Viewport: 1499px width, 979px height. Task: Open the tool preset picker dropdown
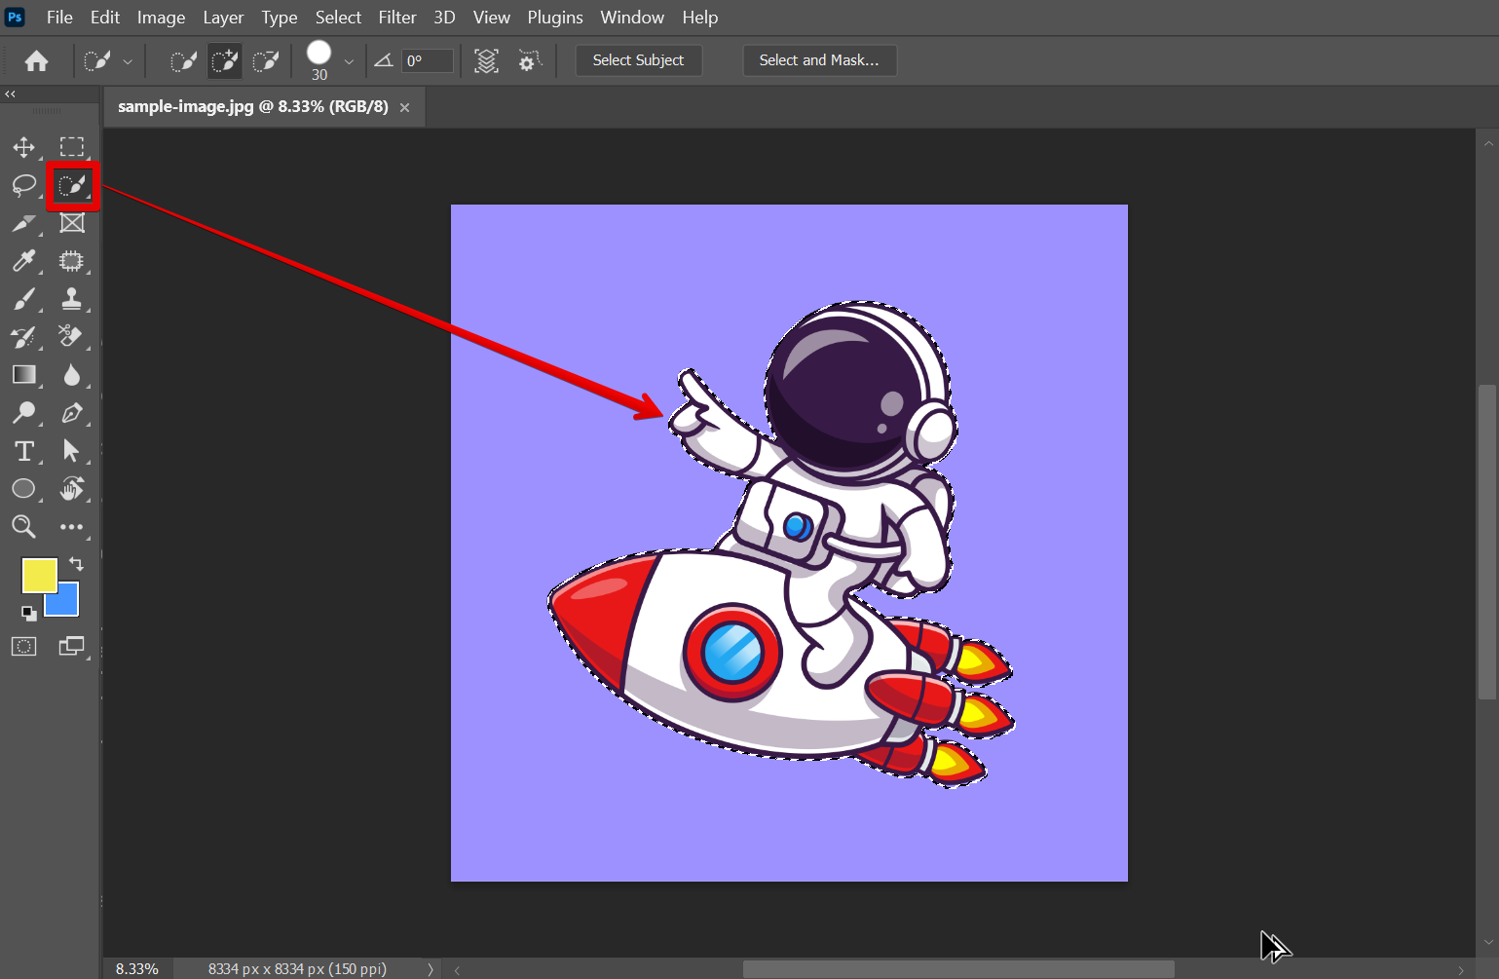coord(128,61)
